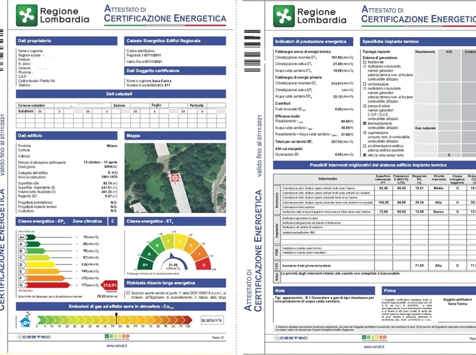
Task: Click the CESTEC logo on the right page footer
Action: pyautogui.click(x=291, y=337)
